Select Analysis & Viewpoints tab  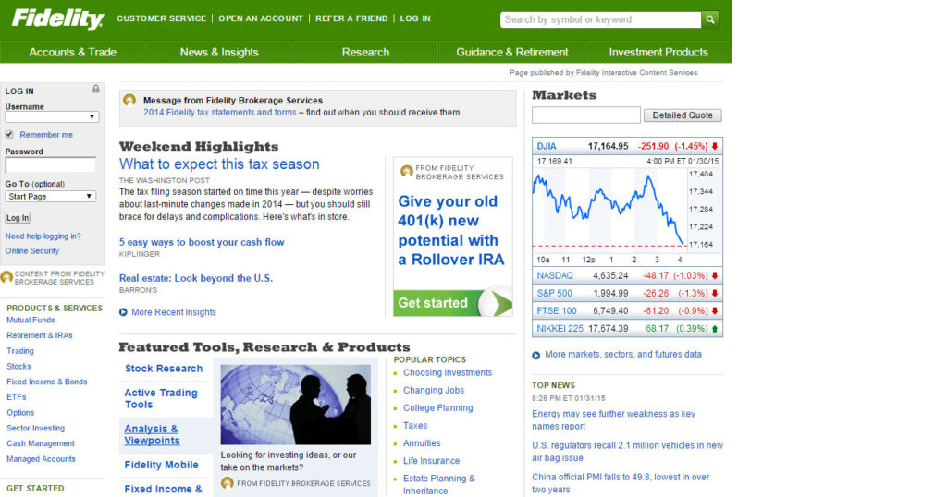(153, 435)
